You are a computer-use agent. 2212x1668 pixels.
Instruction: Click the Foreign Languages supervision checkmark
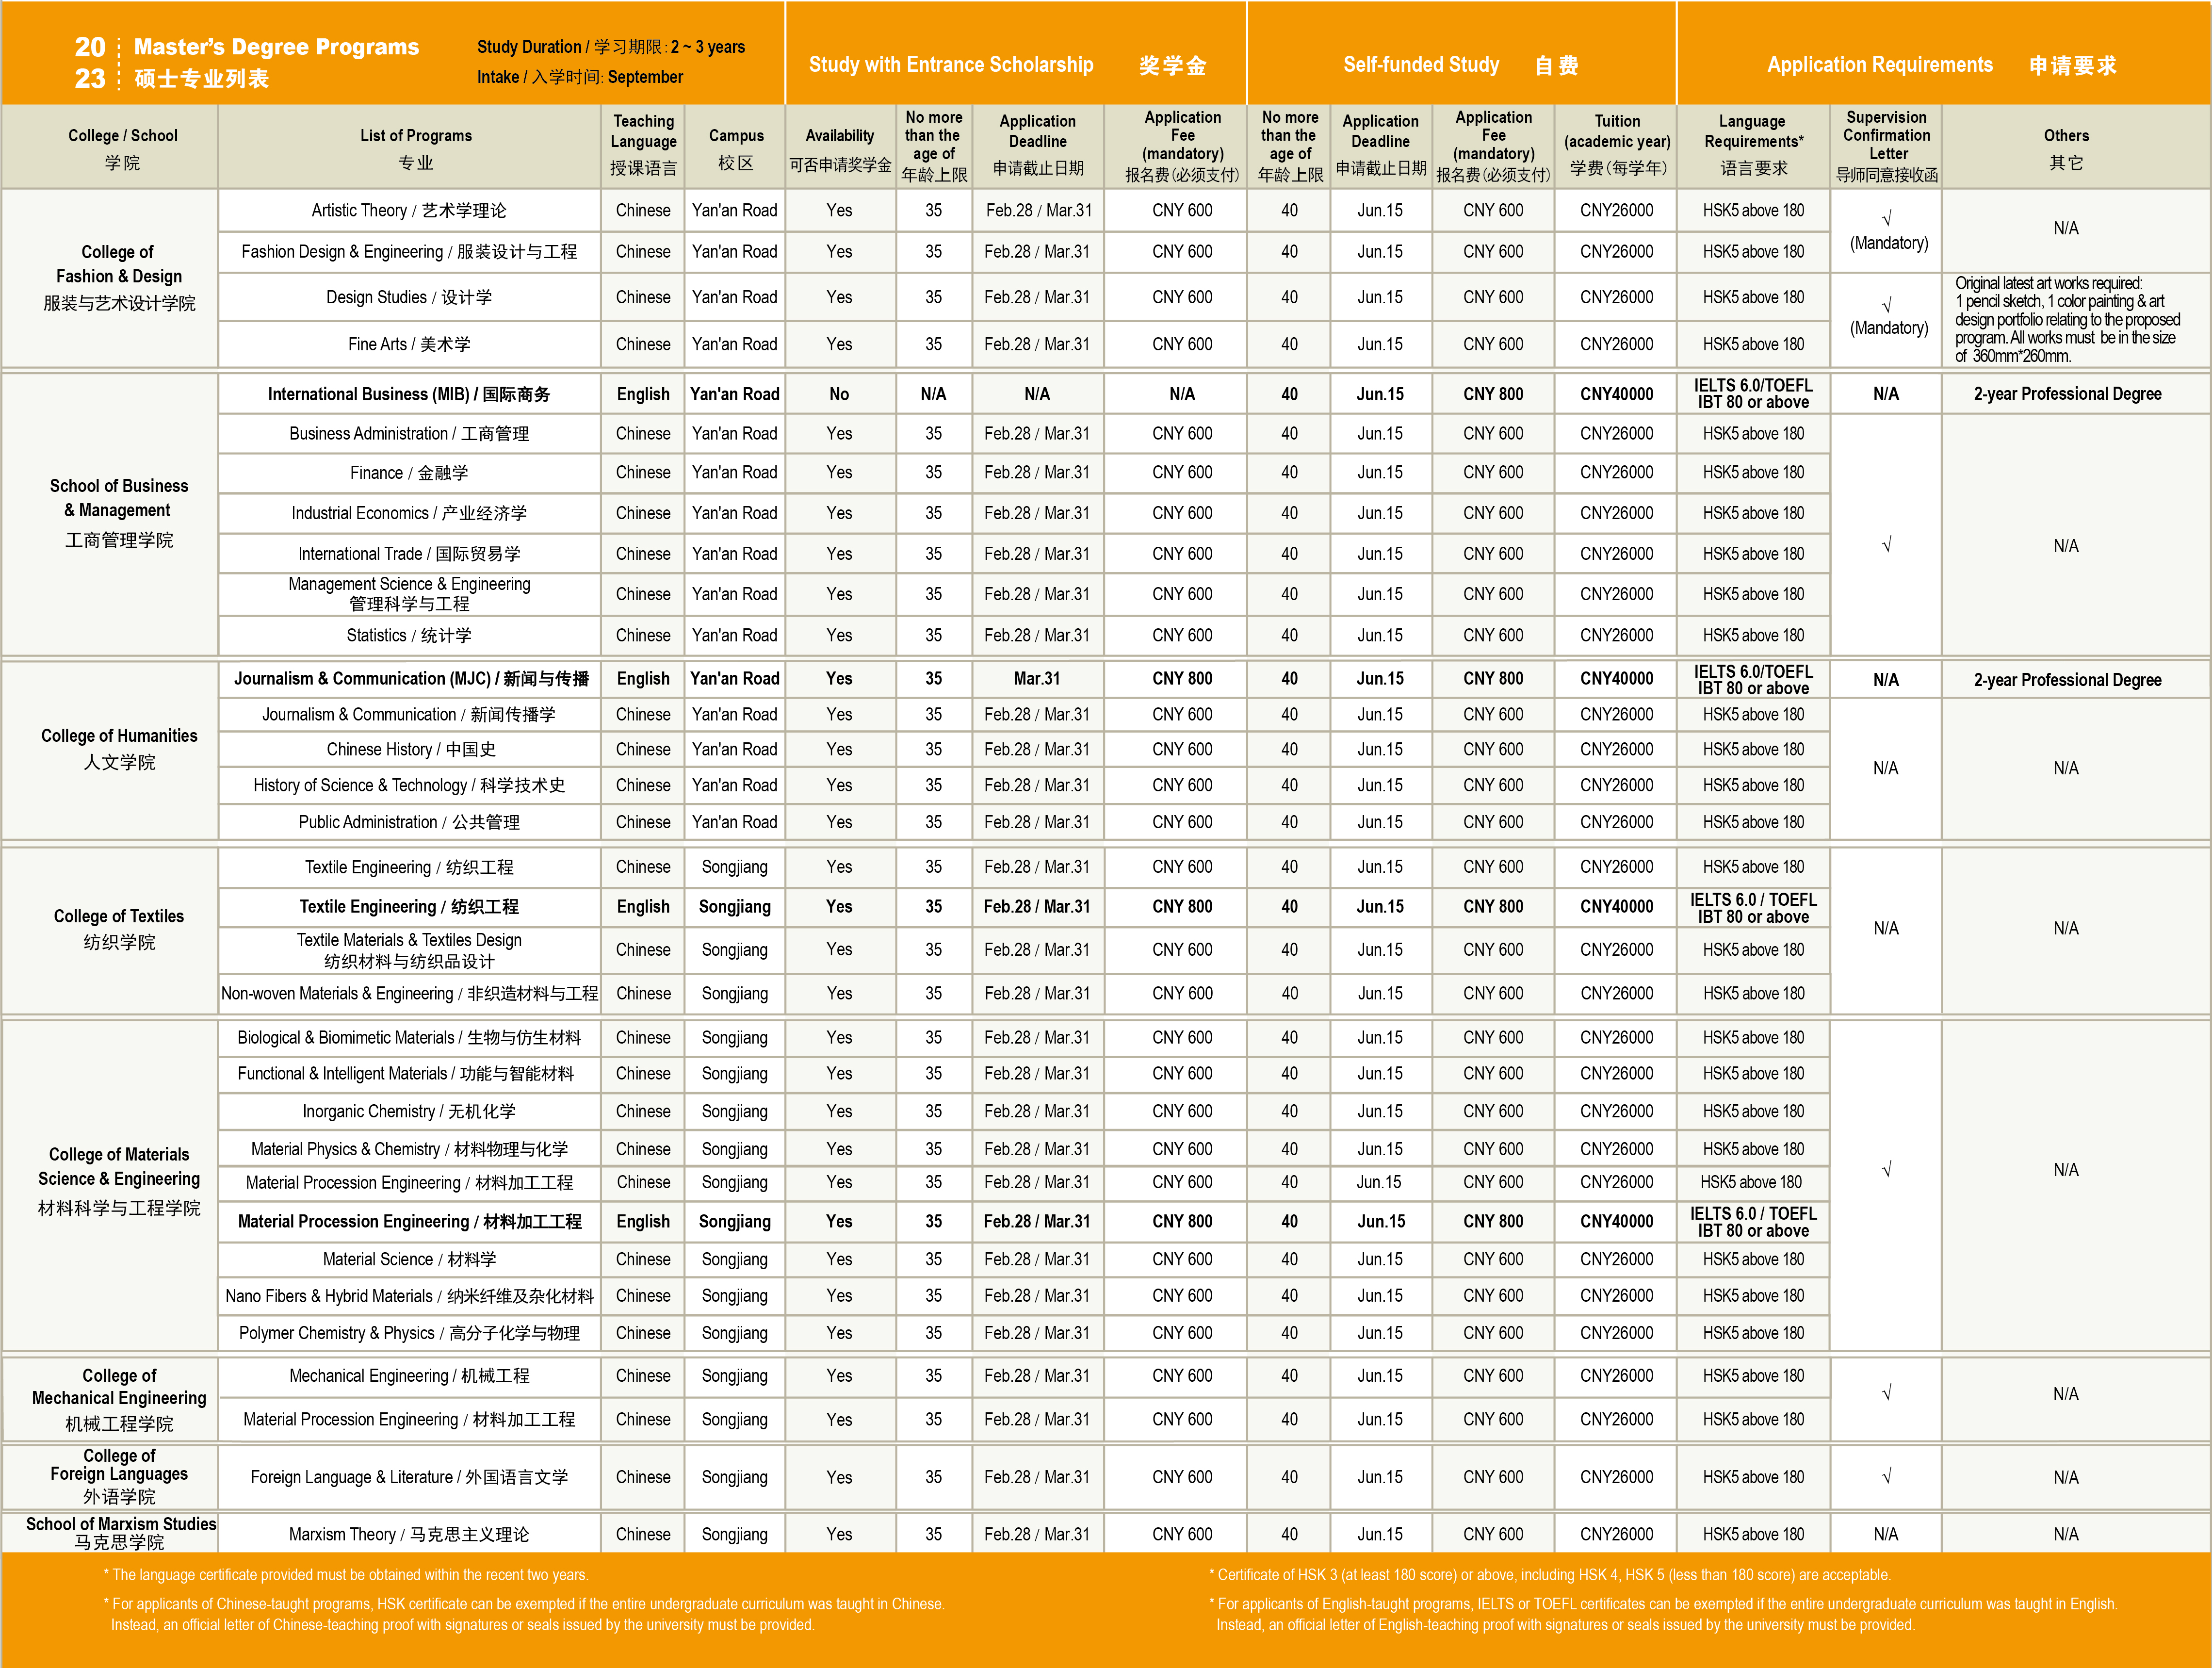tap(1886, 1476)
